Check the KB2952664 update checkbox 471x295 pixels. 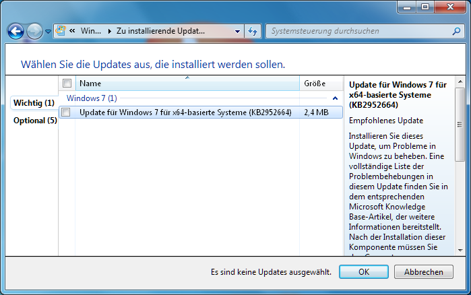(66, 112)
